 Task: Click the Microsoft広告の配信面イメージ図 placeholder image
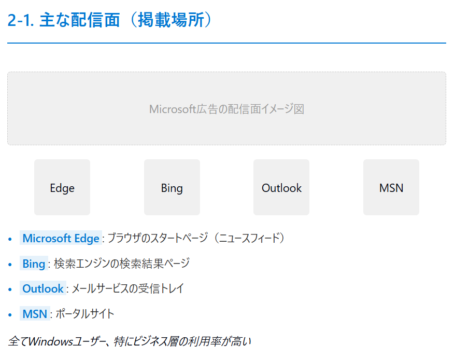point(226,108)
